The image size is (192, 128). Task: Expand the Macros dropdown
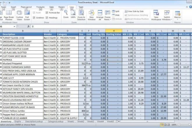point(177,15)
